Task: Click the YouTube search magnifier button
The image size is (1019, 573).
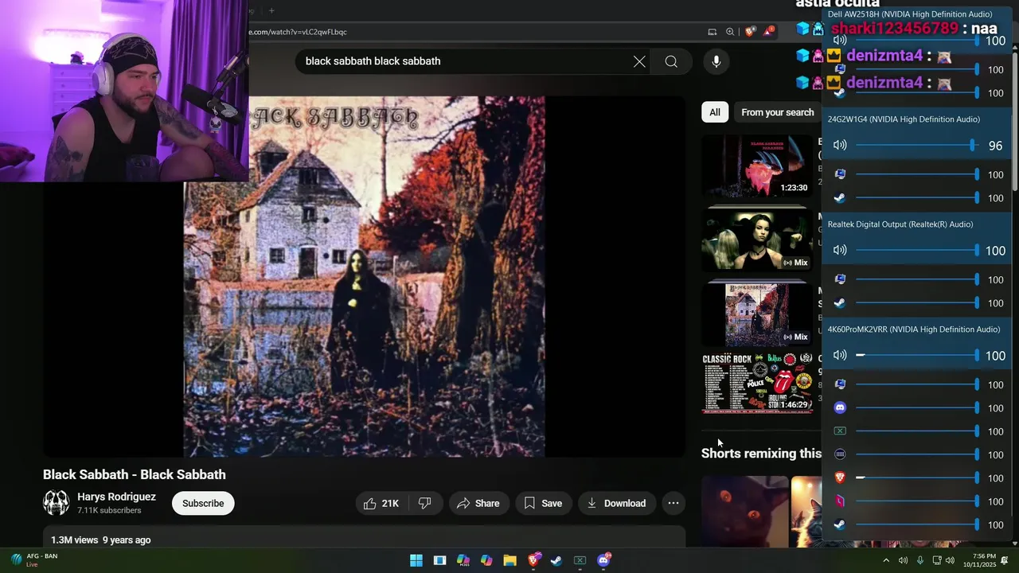Action: tap(671, 61)
